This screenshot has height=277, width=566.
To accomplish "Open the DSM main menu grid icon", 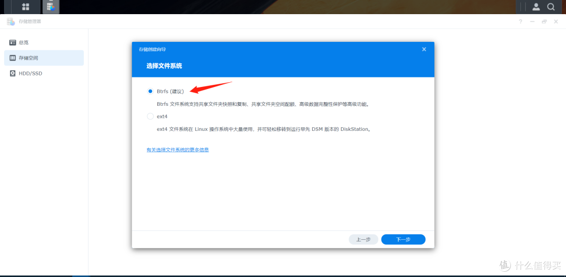I will click(26, 6).
